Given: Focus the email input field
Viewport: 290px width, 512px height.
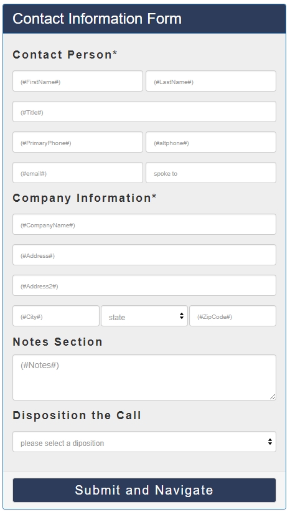Looking at the screenshot, I should [x=78, y=173].
